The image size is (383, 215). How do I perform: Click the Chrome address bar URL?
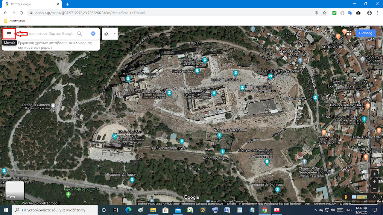pos(90,13)
